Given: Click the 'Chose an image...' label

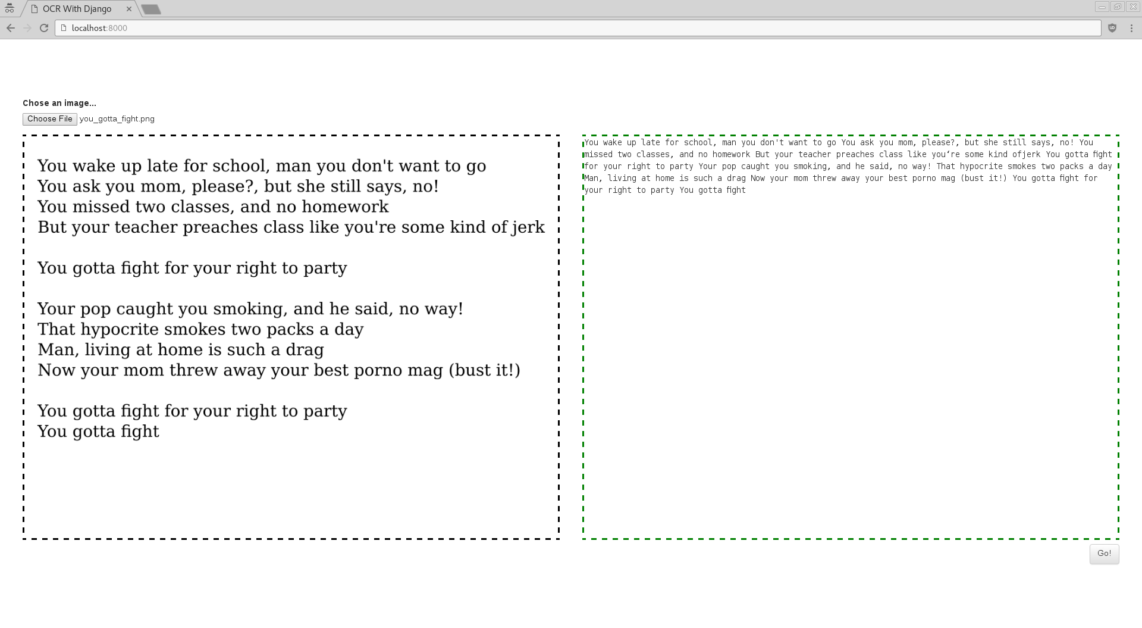Looking at the screenshot, I should [x=59, y=103].
